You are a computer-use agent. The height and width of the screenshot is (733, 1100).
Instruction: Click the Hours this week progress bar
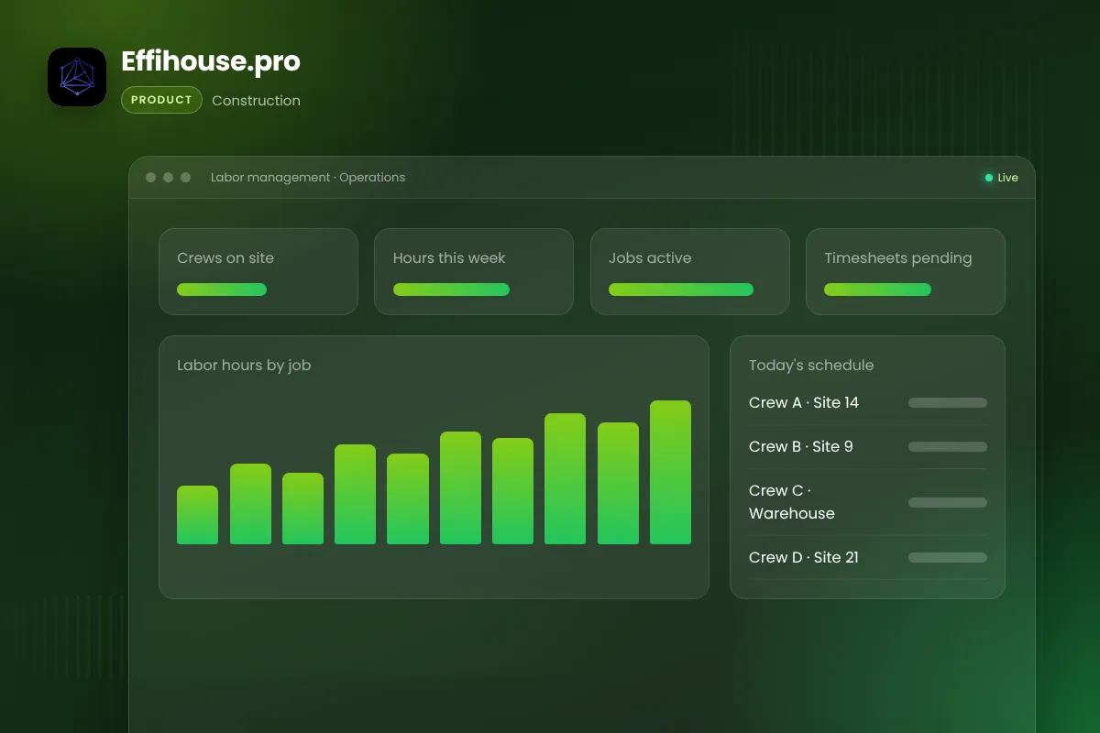(x=451, y=290)
